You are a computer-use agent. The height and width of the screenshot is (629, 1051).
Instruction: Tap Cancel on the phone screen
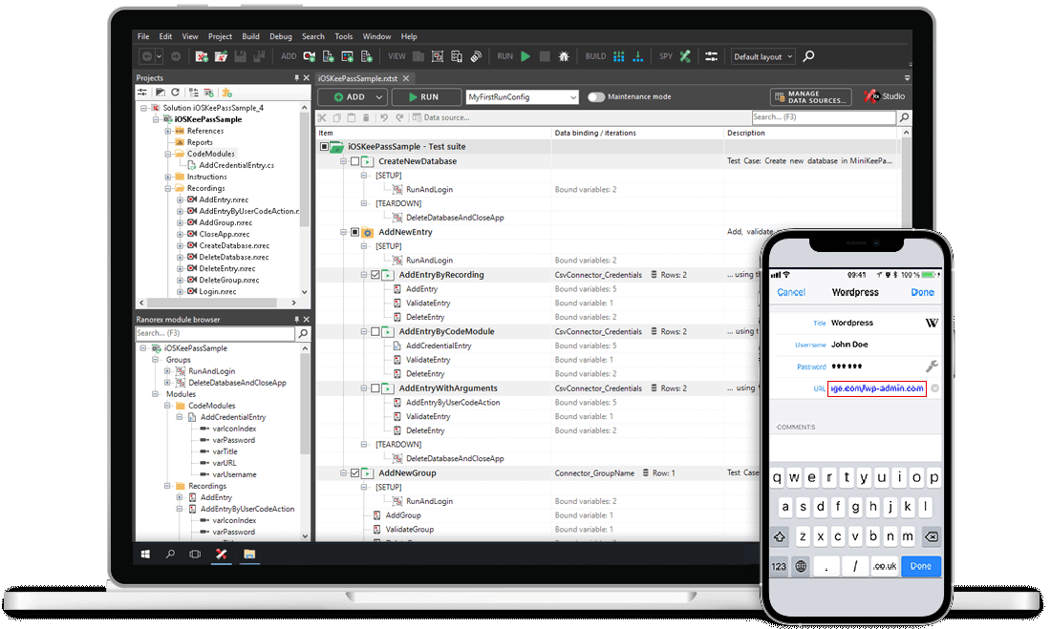point(791,292)
